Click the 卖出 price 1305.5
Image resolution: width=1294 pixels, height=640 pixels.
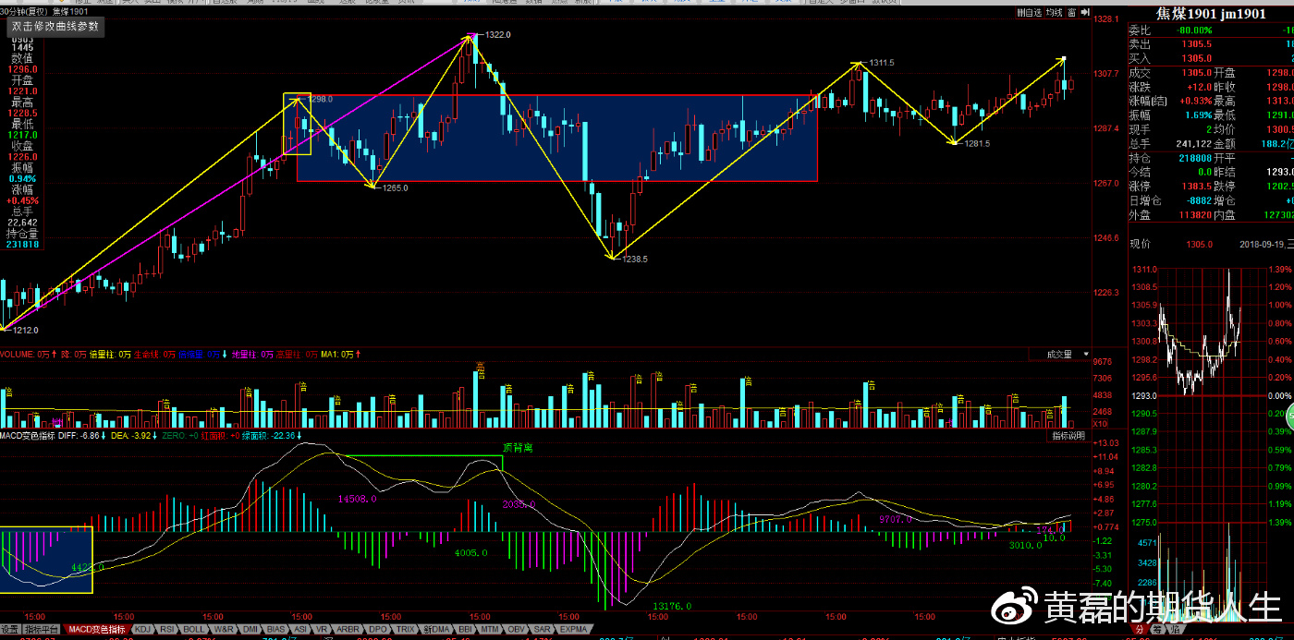click(1198, 44)
